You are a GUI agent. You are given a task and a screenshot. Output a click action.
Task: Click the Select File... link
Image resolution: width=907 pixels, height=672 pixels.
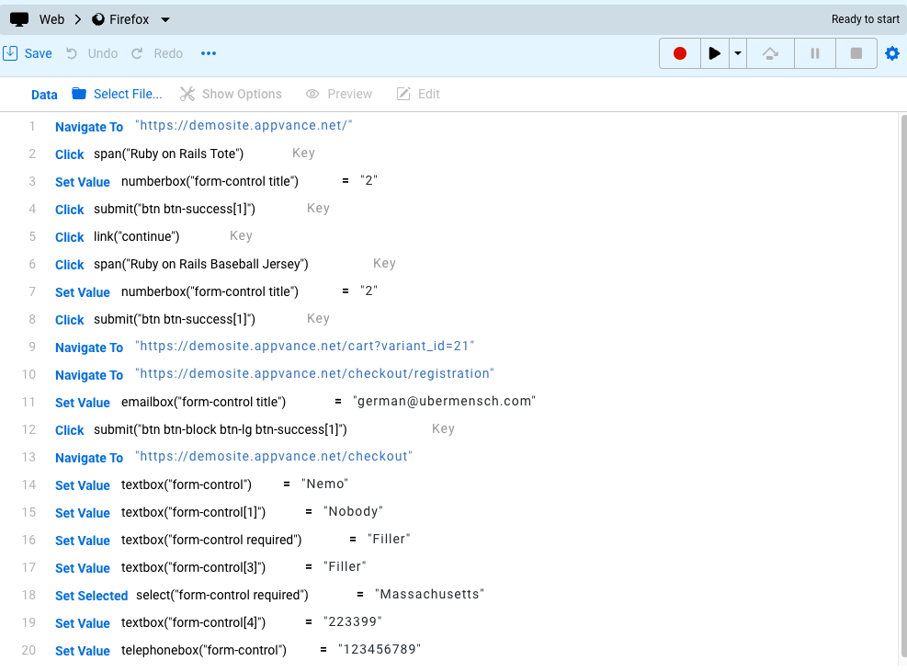(128, 94)
